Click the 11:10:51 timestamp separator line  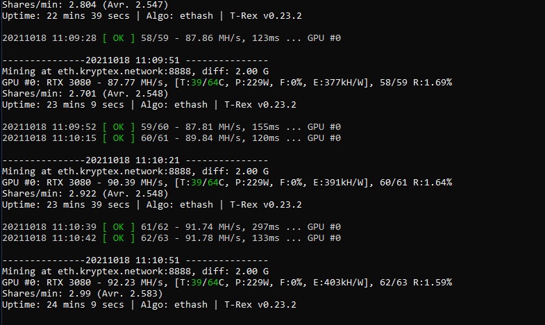click(x=135, y=260)
